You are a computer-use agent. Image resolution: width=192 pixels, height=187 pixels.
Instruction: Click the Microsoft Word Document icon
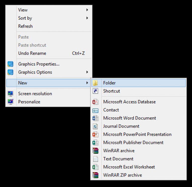95,118
